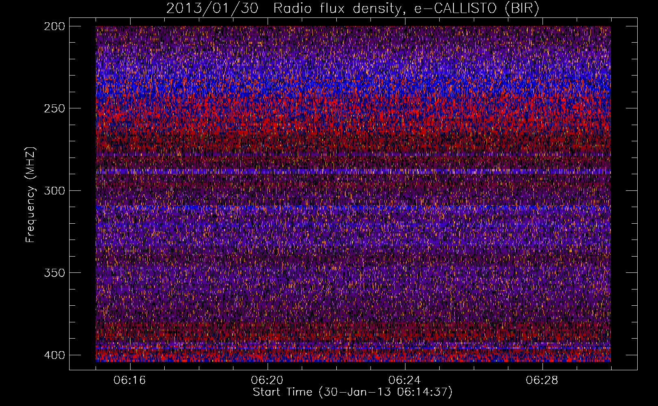Click the 350 frequency tick label

pos(54,272)
